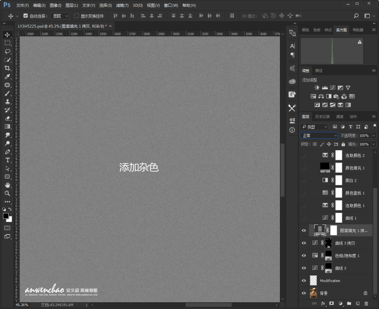Add a Levels adjustment

(325, 88)
